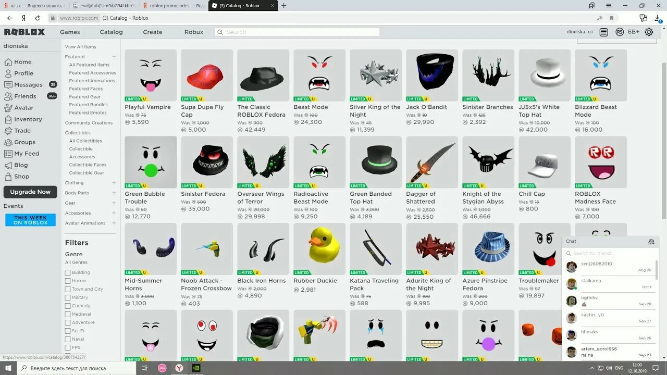
Task: Click the This Week on Roblox banner
Action: point(30,220)
